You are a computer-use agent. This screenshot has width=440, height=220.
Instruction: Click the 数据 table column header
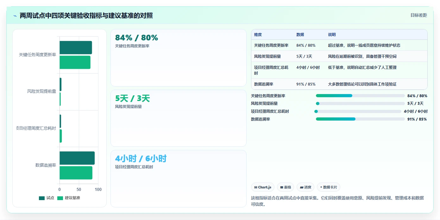[x=300, y=35]
